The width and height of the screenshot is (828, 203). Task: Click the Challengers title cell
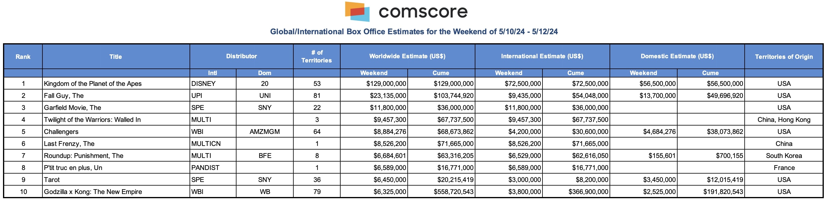(61, 132)
